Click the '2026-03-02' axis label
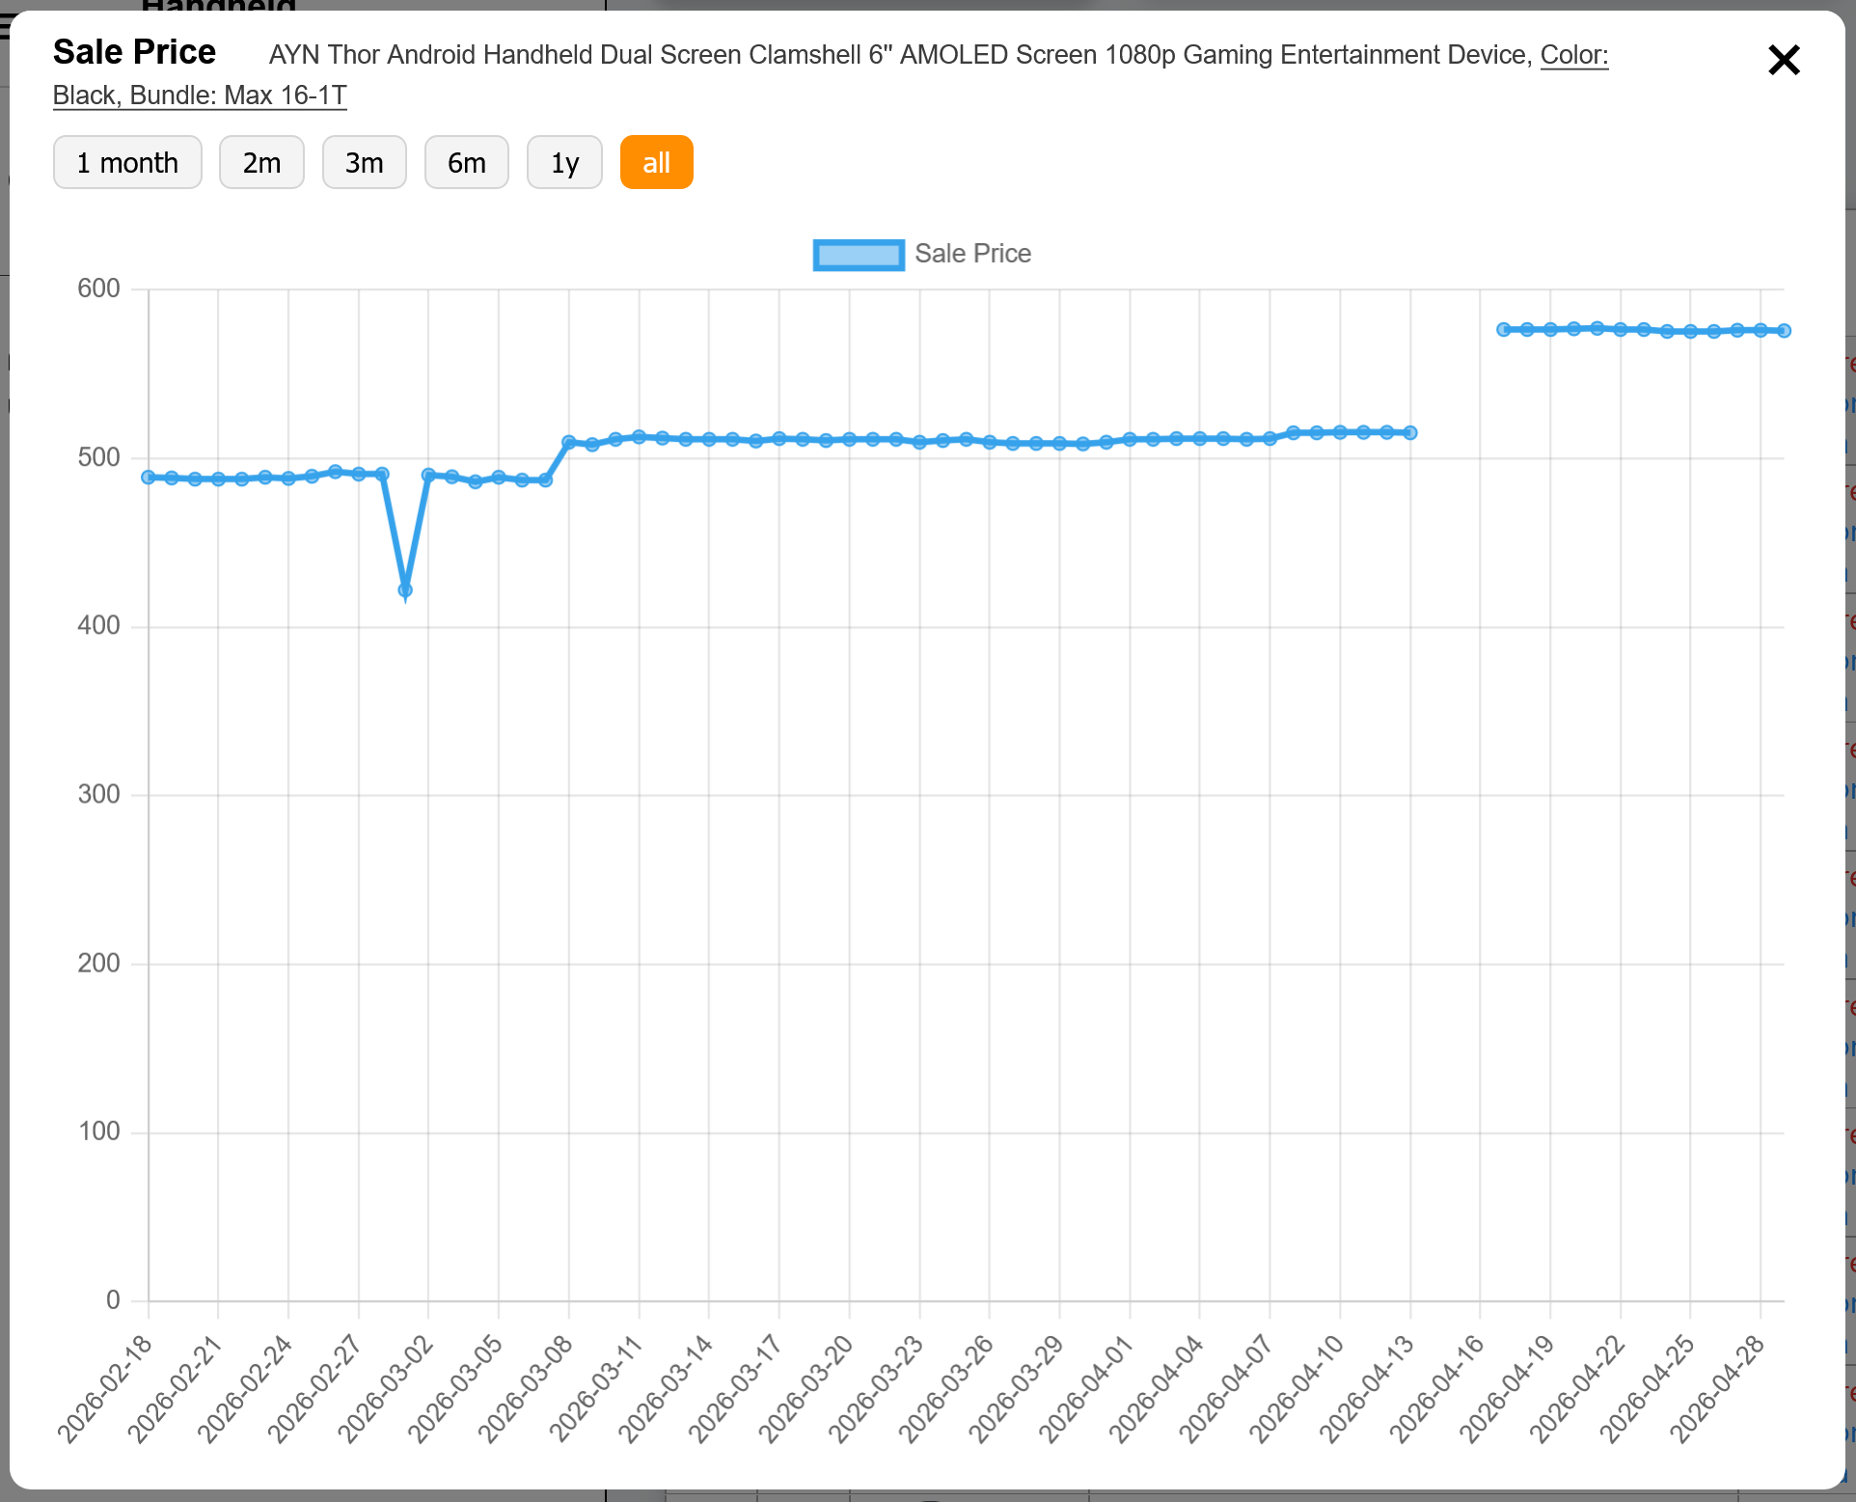Screen dimensions: 1856x1502 pyautogui.click(x=386, y=1389)
